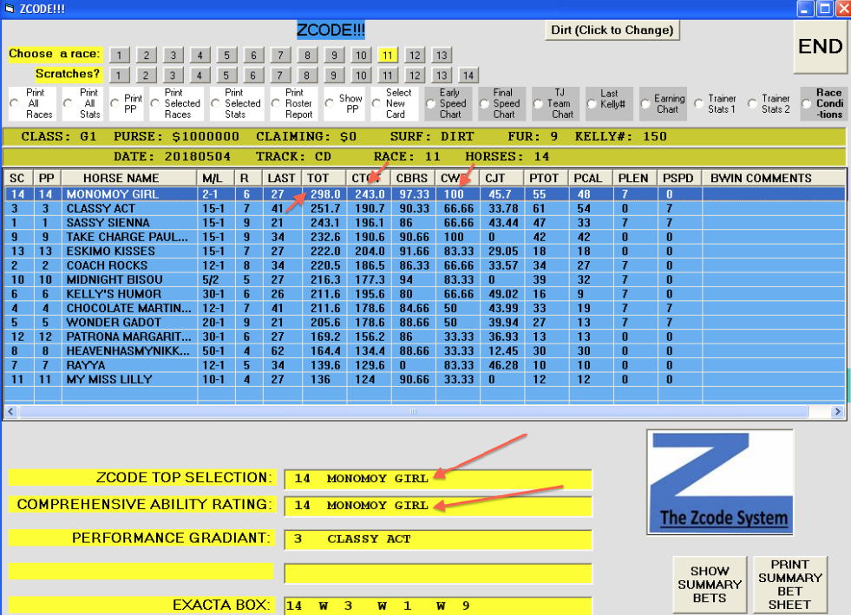Select the MY MISS LILLY horse row

click(424, 379)
